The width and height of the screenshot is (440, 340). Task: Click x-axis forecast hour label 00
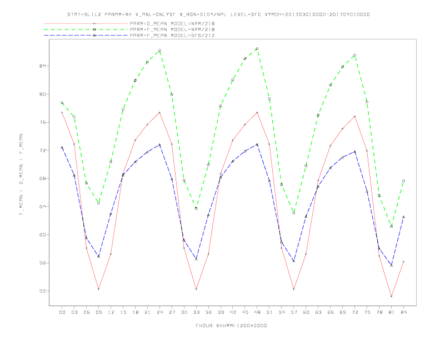point(62,312)
